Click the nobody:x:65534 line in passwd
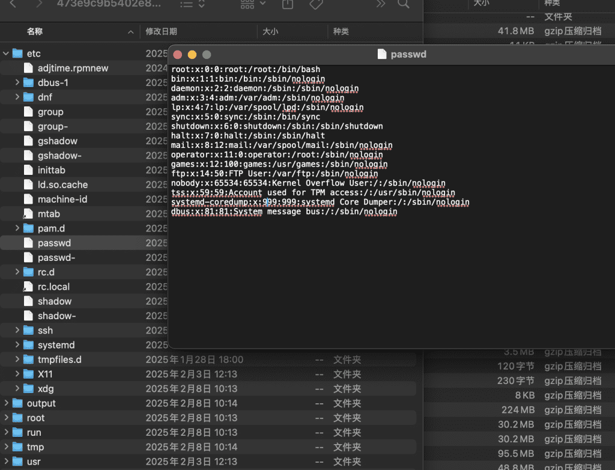 coord(308,183)
